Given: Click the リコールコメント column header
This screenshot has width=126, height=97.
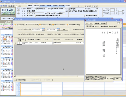Looking at the screenshot, I should (69, 40).
